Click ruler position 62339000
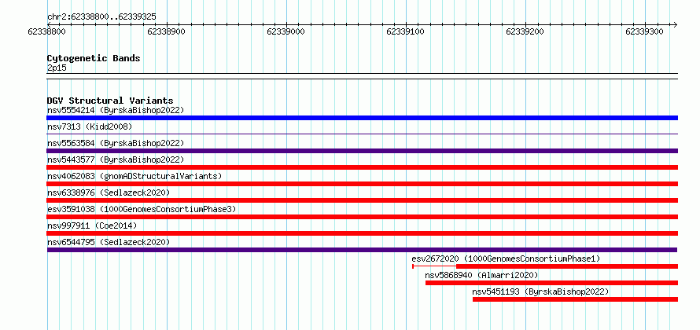Screen dimensions: 700x330 [x=286, y=31]
